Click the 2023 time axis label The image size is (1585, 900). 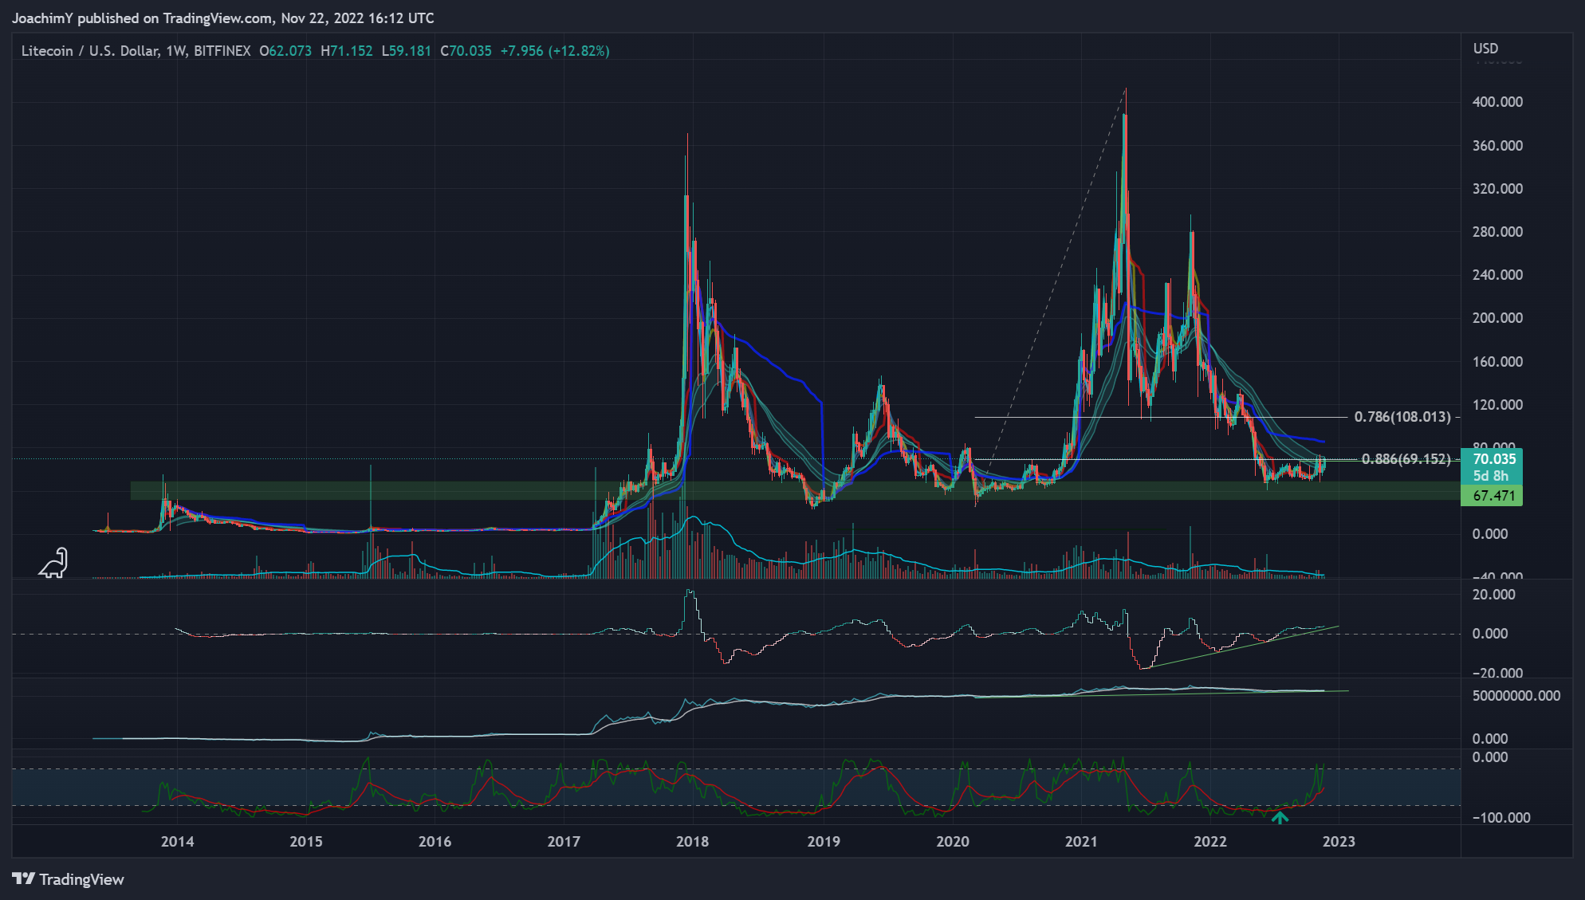pos(1339,842)
